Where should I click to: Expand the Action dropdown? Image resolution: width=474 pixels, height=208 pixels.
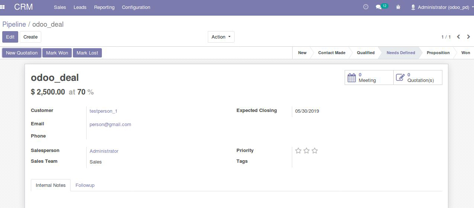pyautogui.click(x=221, y=37)
